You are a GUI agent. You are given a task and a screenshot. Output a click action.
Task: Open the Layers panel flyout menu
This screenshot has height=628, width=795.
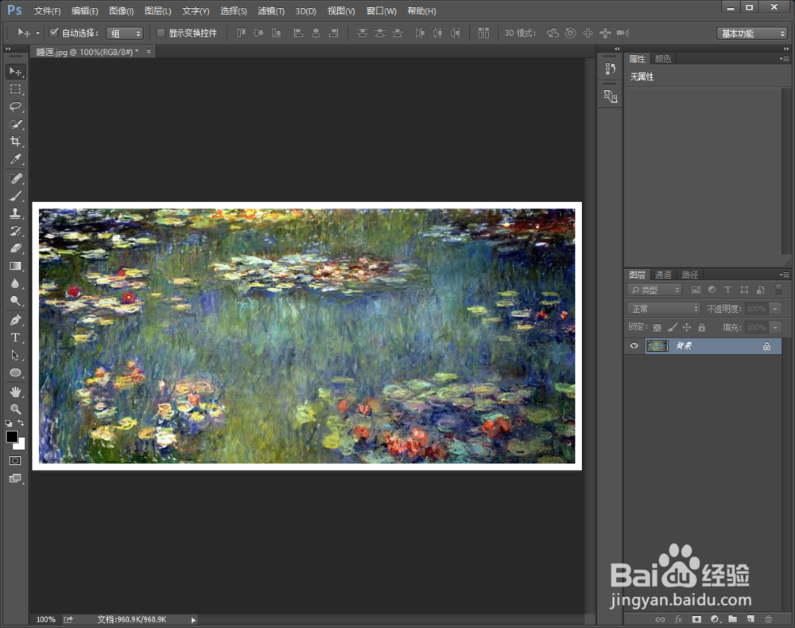tap(785, 275)
